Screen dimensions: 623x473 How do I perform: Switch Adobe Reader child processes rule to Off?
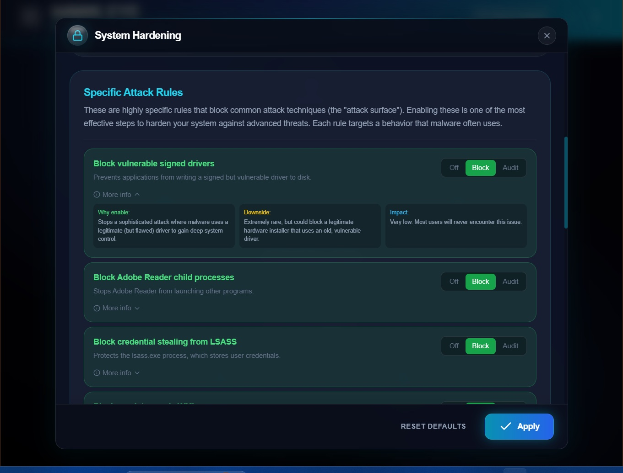pyautogui.click(x=453, y=282)
